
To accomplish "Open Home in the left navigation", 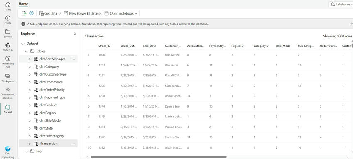I will click(7, 6).
